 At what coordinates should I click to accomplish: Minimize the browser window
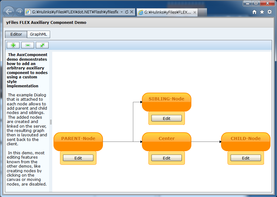[248, 3]
